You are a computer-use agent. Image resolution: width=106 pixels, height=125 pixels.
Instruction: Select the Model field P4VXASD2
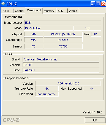(49, 28)
